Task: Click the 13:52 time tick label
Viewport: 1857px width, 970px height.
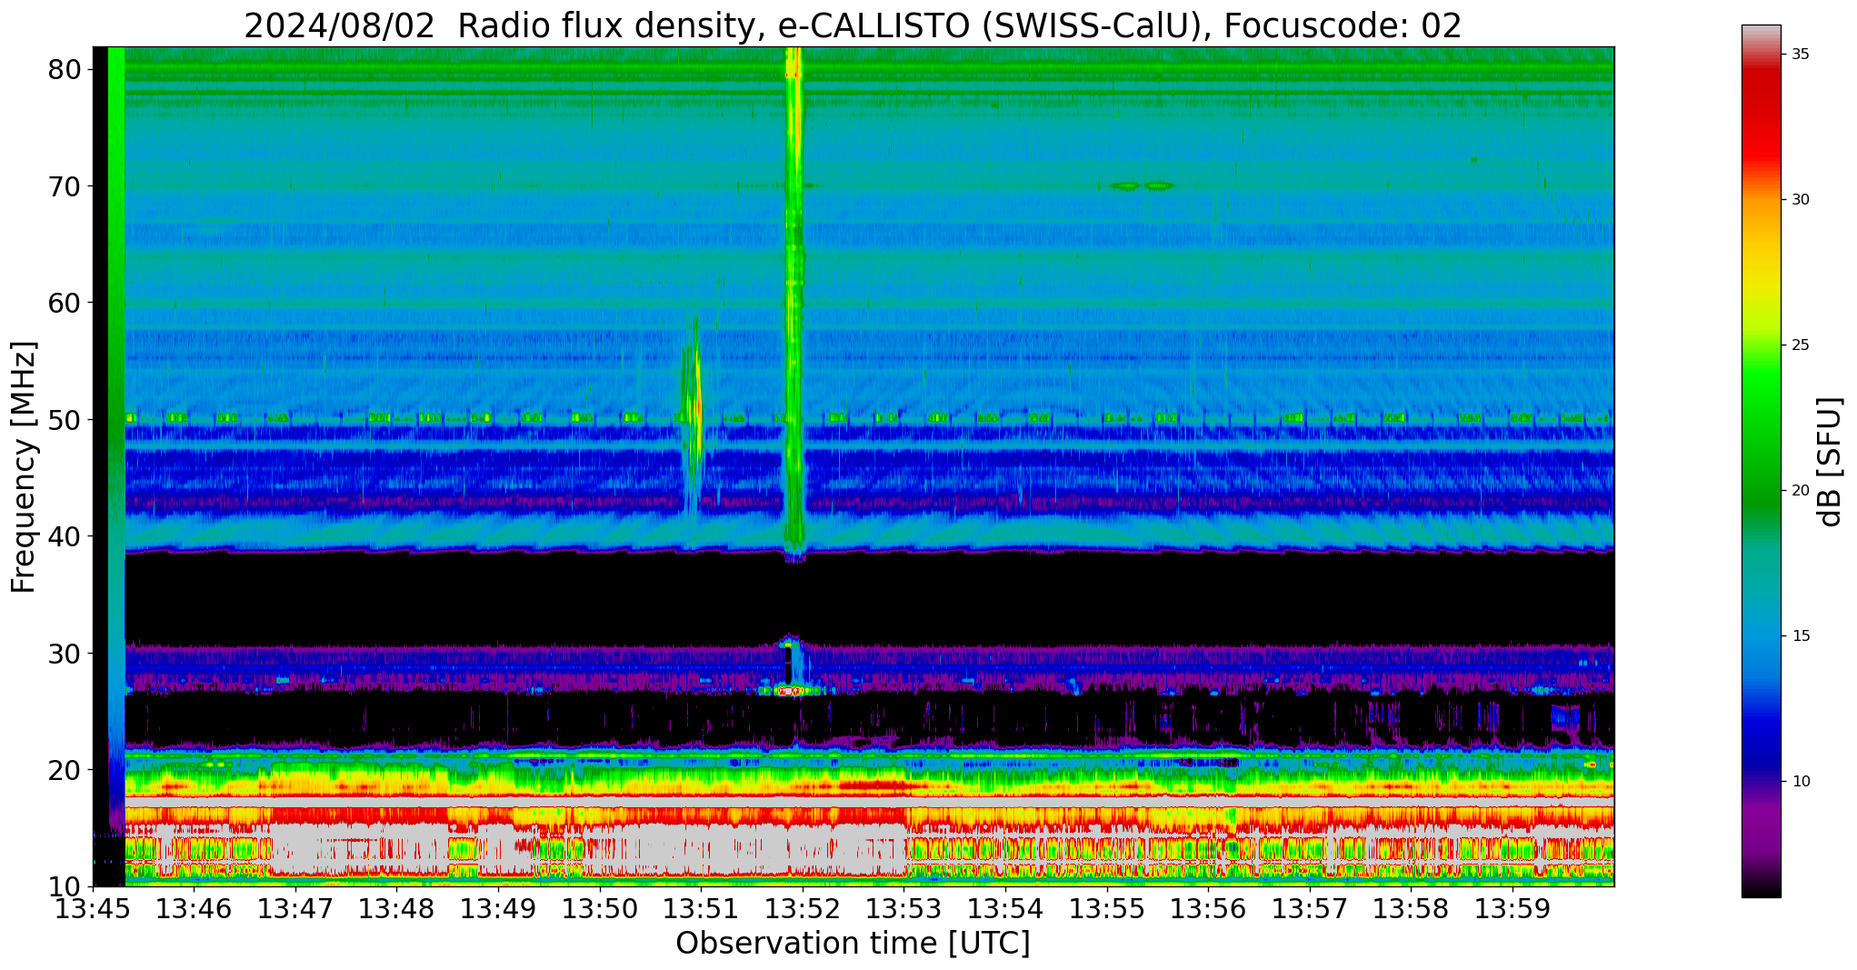Action: (802, 908)
